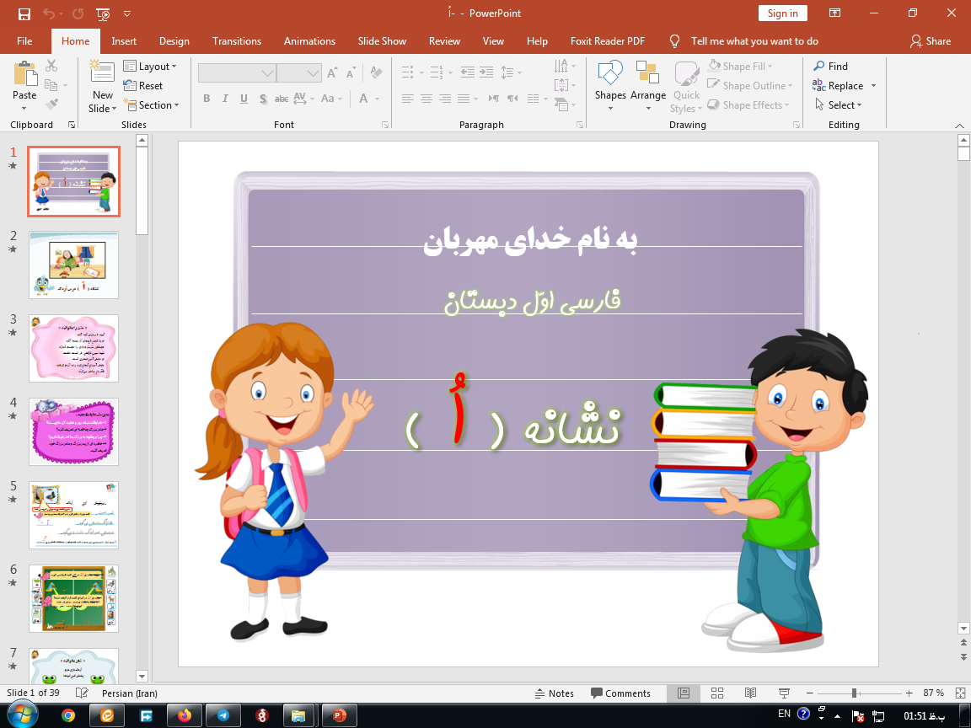Select slide 3 thumbnail in slide panel
Image resolution: width=971 pixels, height=728 pixels.
73,348
